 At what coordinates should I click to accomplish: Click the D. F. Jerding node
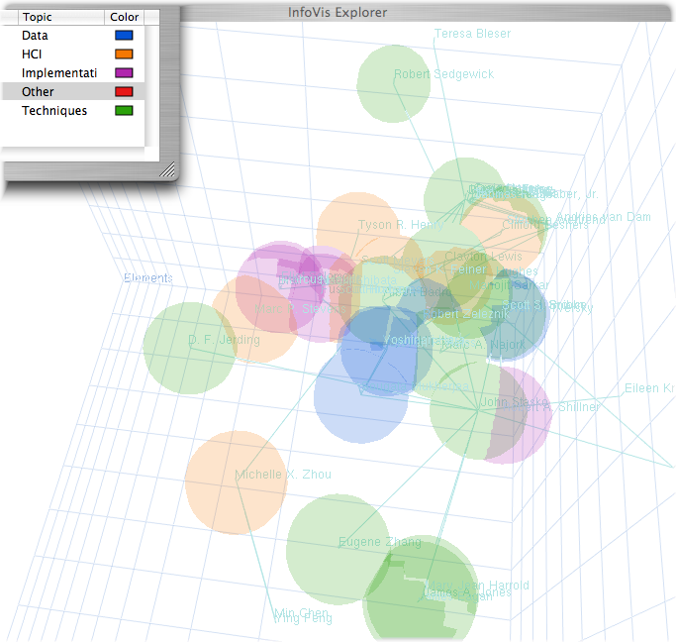[189, 348]
